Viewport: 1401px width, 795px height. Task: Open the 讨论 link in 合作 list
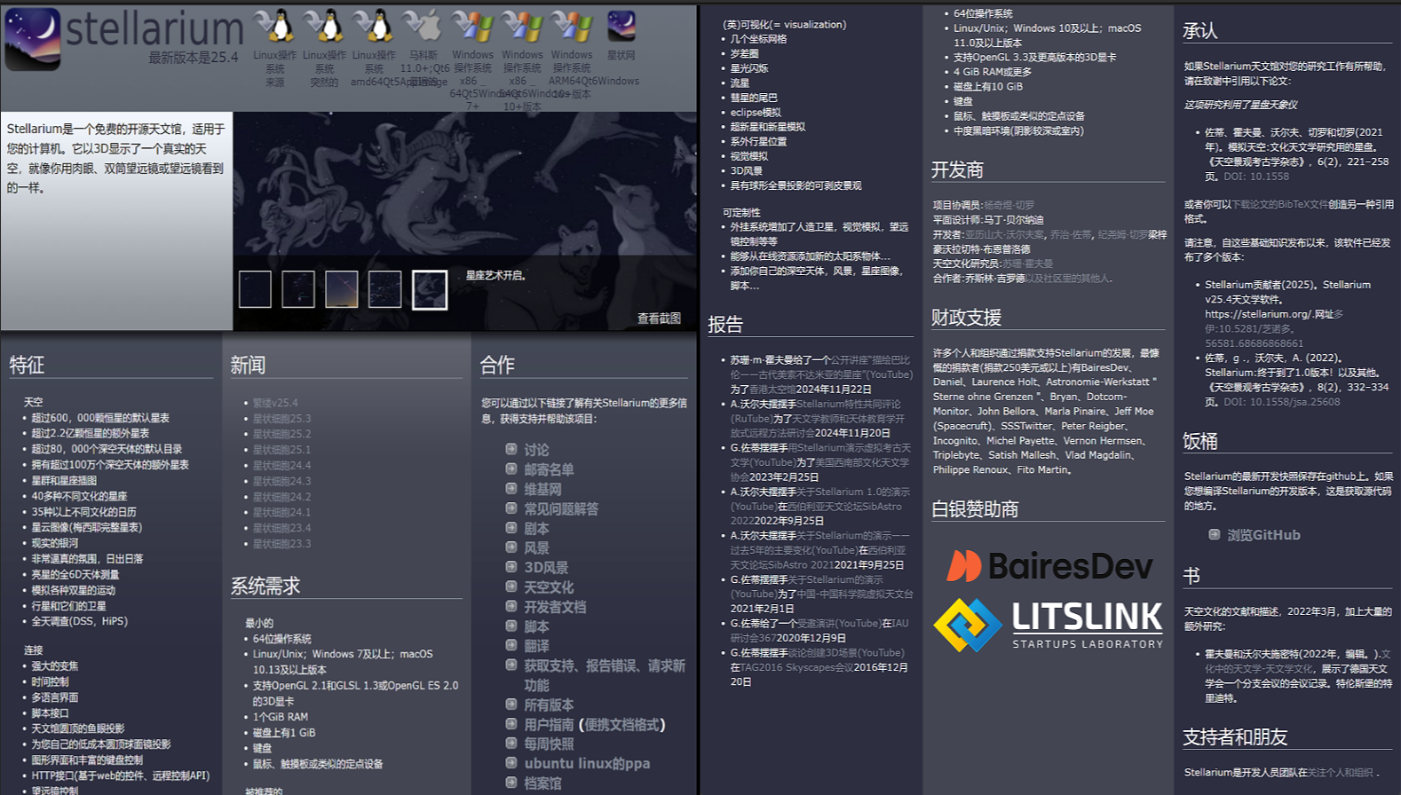tap(536, 450)
